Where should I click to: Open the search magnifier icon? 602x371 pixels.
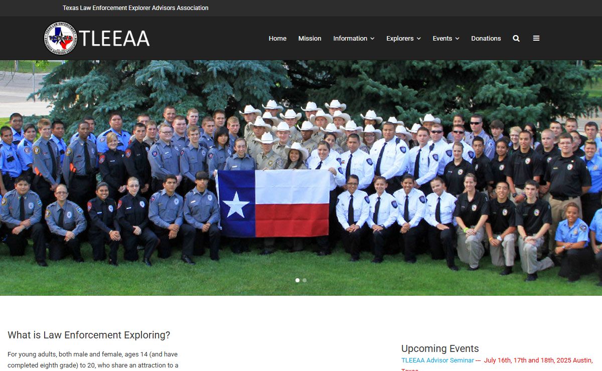(x=516, y=39)
